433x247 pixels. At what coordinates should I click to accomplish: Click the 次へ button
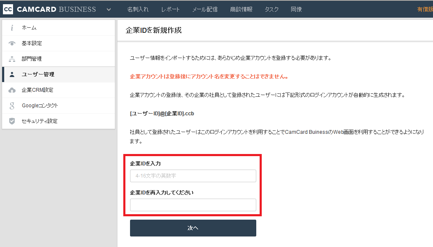coord(193,228)
